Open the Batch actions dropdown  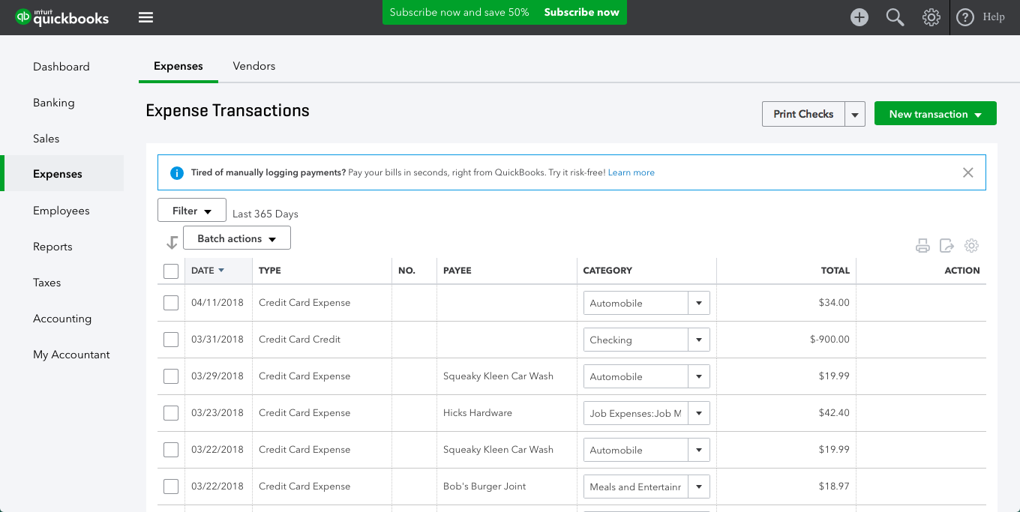pyautogui.click(x=236, y=238)
